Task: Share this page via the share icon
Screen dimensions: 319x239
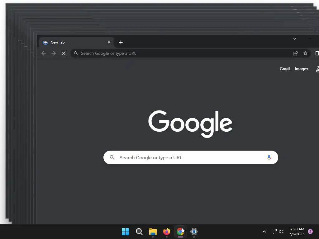Action: [x=295, y=53]
